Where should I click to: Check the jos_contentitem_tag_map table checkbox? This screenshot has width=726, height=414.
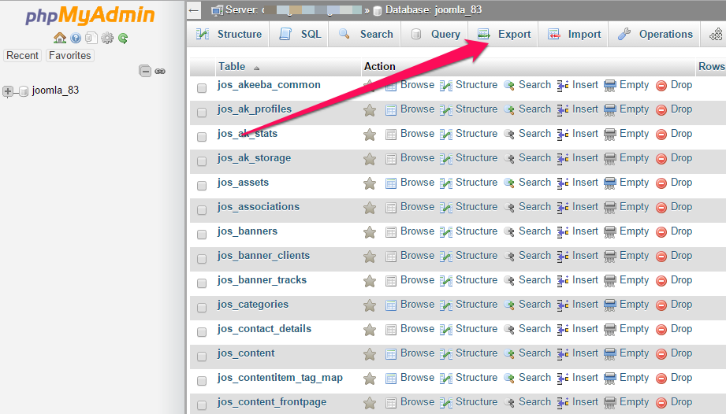202,381
